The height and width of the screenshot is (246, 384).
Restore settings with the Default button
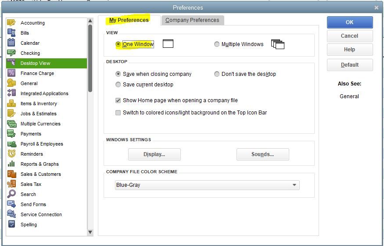350,65
